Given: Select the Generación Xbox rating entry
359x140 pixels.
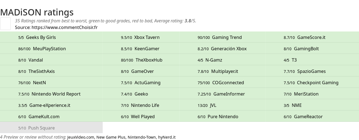Looking at the screenshot, I should [x=222, y=49].
